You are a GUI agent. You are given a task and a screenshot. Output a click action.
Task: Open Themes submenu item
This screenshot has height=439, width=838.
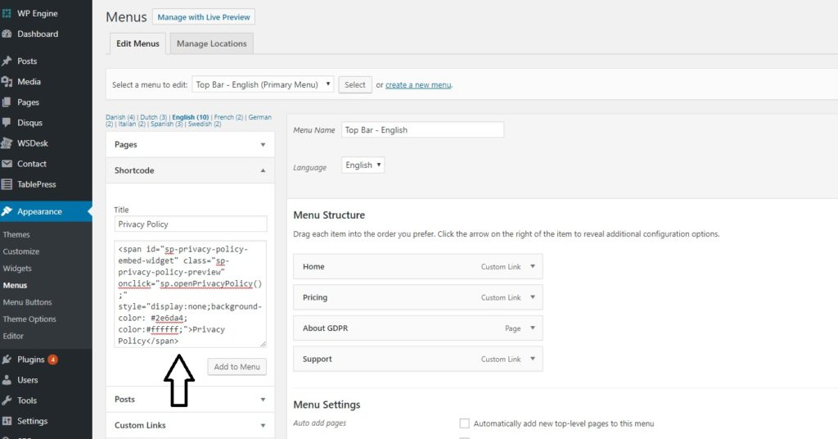pyautogui.click(x=16, y=234)
